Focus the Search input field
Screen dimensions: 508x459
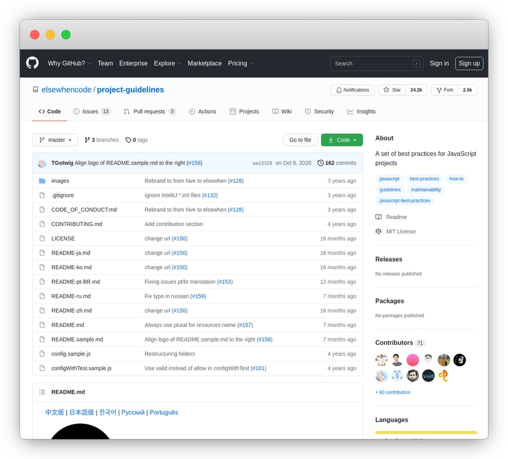(377, 63)
